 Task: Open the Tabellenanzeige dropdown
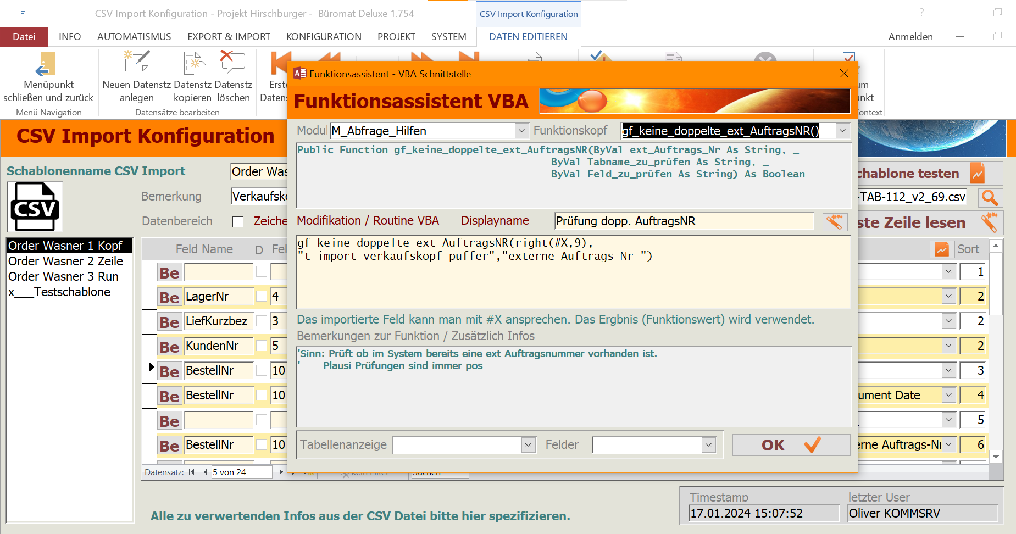click(528, 445)
